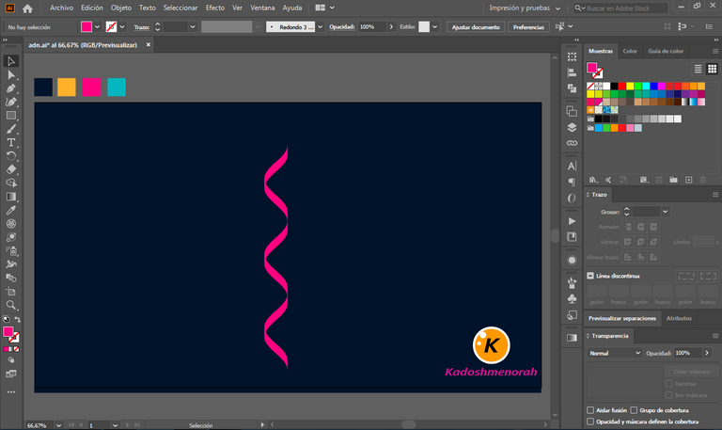Select the Eyedropper tool
The width and height of the screenshot is (722, 430).
click(x=11, y=210)
